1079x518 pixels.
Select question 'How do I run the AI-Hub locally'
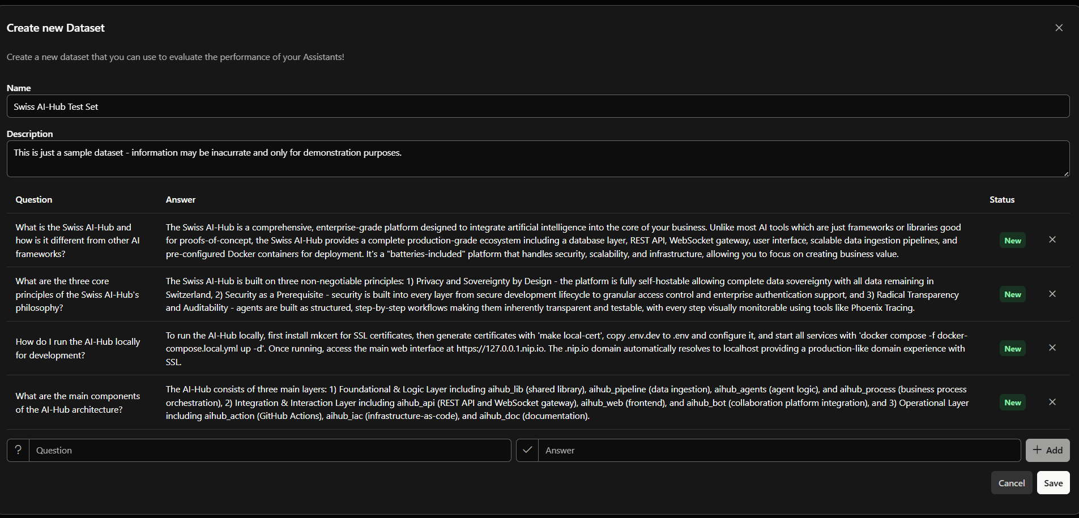click(x=78, y=348)
